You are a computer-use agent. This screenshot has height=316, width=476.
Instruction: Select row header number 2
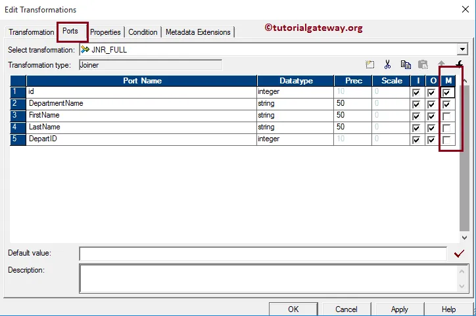click(18, 104)
